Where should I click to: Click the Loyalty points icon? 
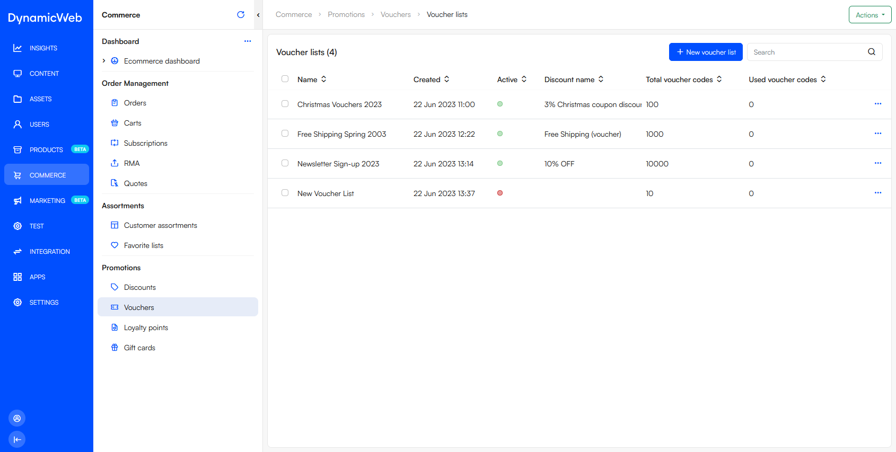tap(115, 327)
